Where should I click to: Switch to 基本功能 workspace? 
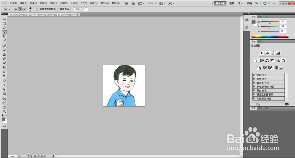point(220,3)
